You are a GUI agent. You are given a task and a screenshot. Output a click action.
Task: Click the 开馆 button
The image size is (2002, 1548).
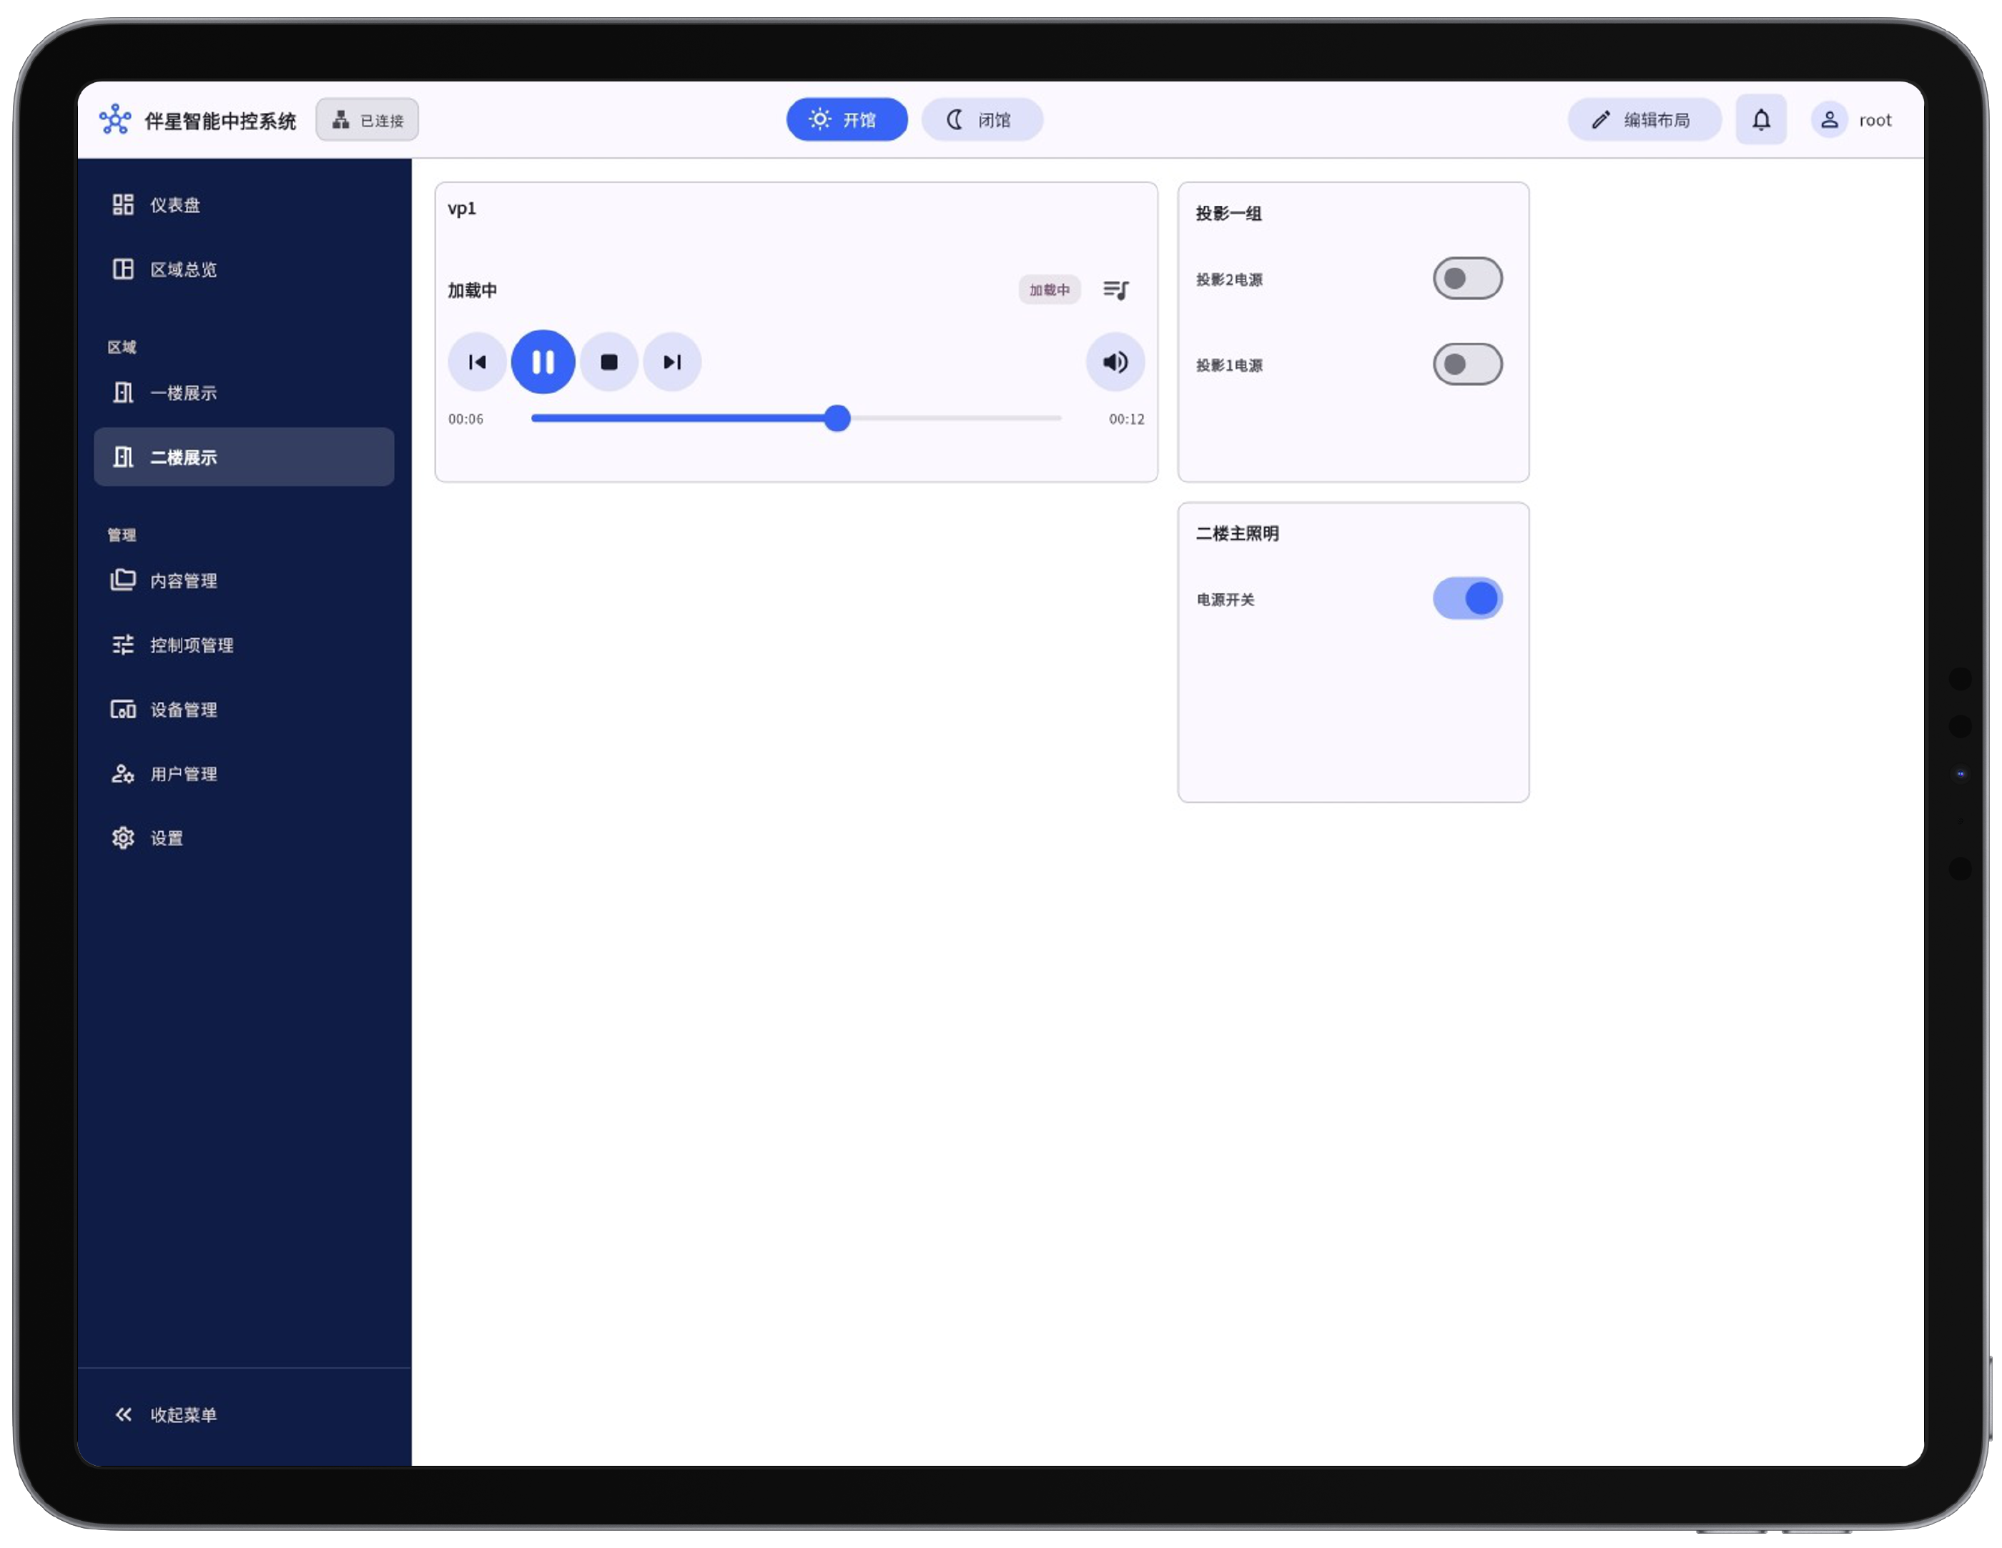tap(846, 119)
